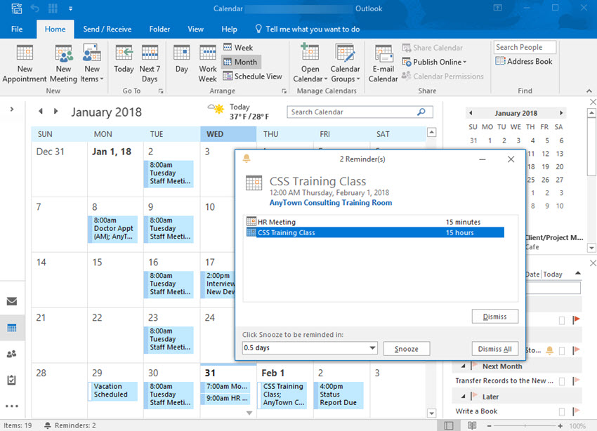Create a New Meeting
Image resolution: width=597 pixels, height=431 pixels.
63,63
